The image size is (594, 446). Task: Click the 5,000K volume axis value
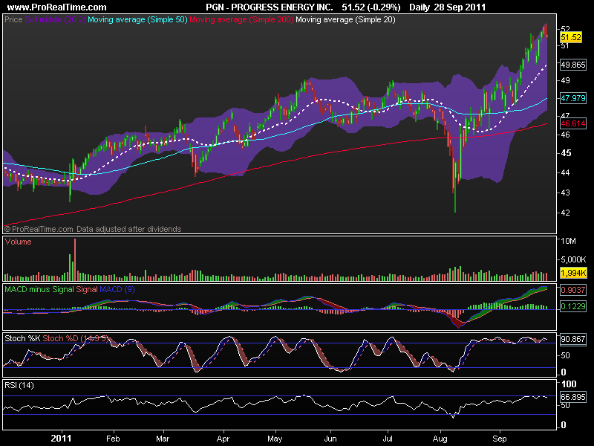573,259
